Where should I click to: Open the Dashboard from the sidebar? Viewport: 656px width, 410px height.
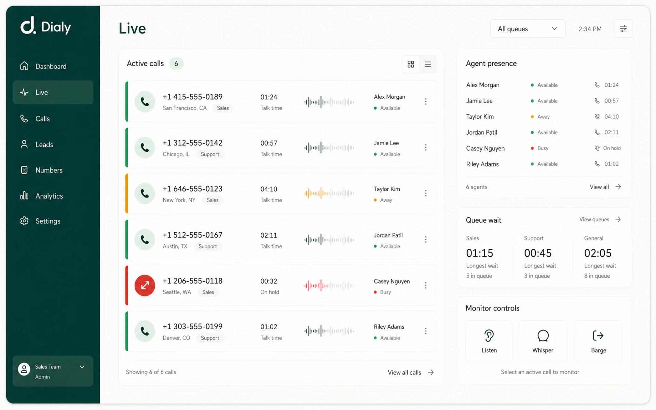[51, 66]
